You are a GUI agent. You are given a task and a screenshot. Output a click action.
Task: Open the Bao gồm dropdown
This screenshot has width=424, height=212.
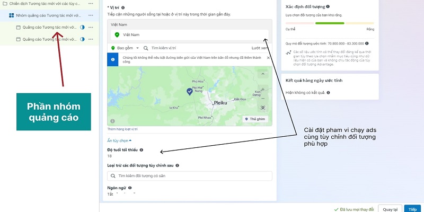(125, 48)
